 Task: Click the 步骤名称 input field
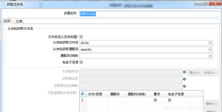(149, 14)
